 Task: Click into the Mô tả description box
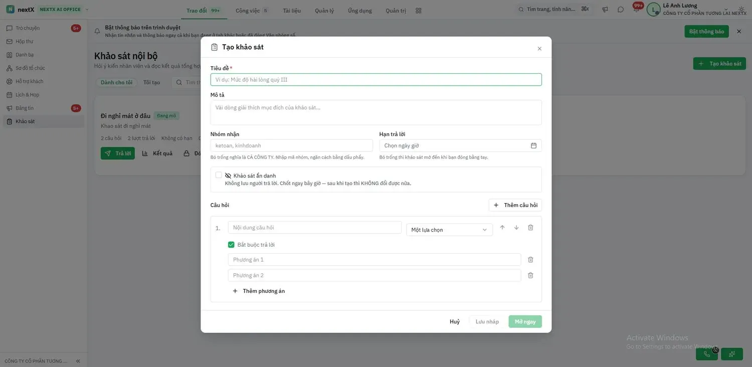coord(376,112)
